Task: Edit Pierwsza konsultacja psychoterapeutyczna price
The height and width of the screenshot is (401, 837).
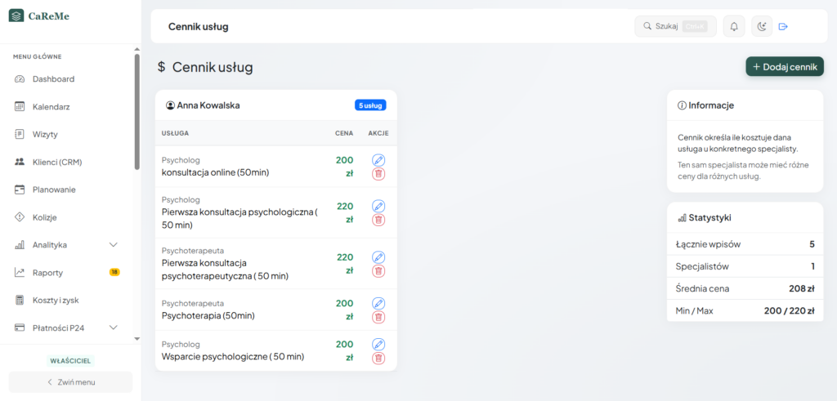Action: coord(378,257)
